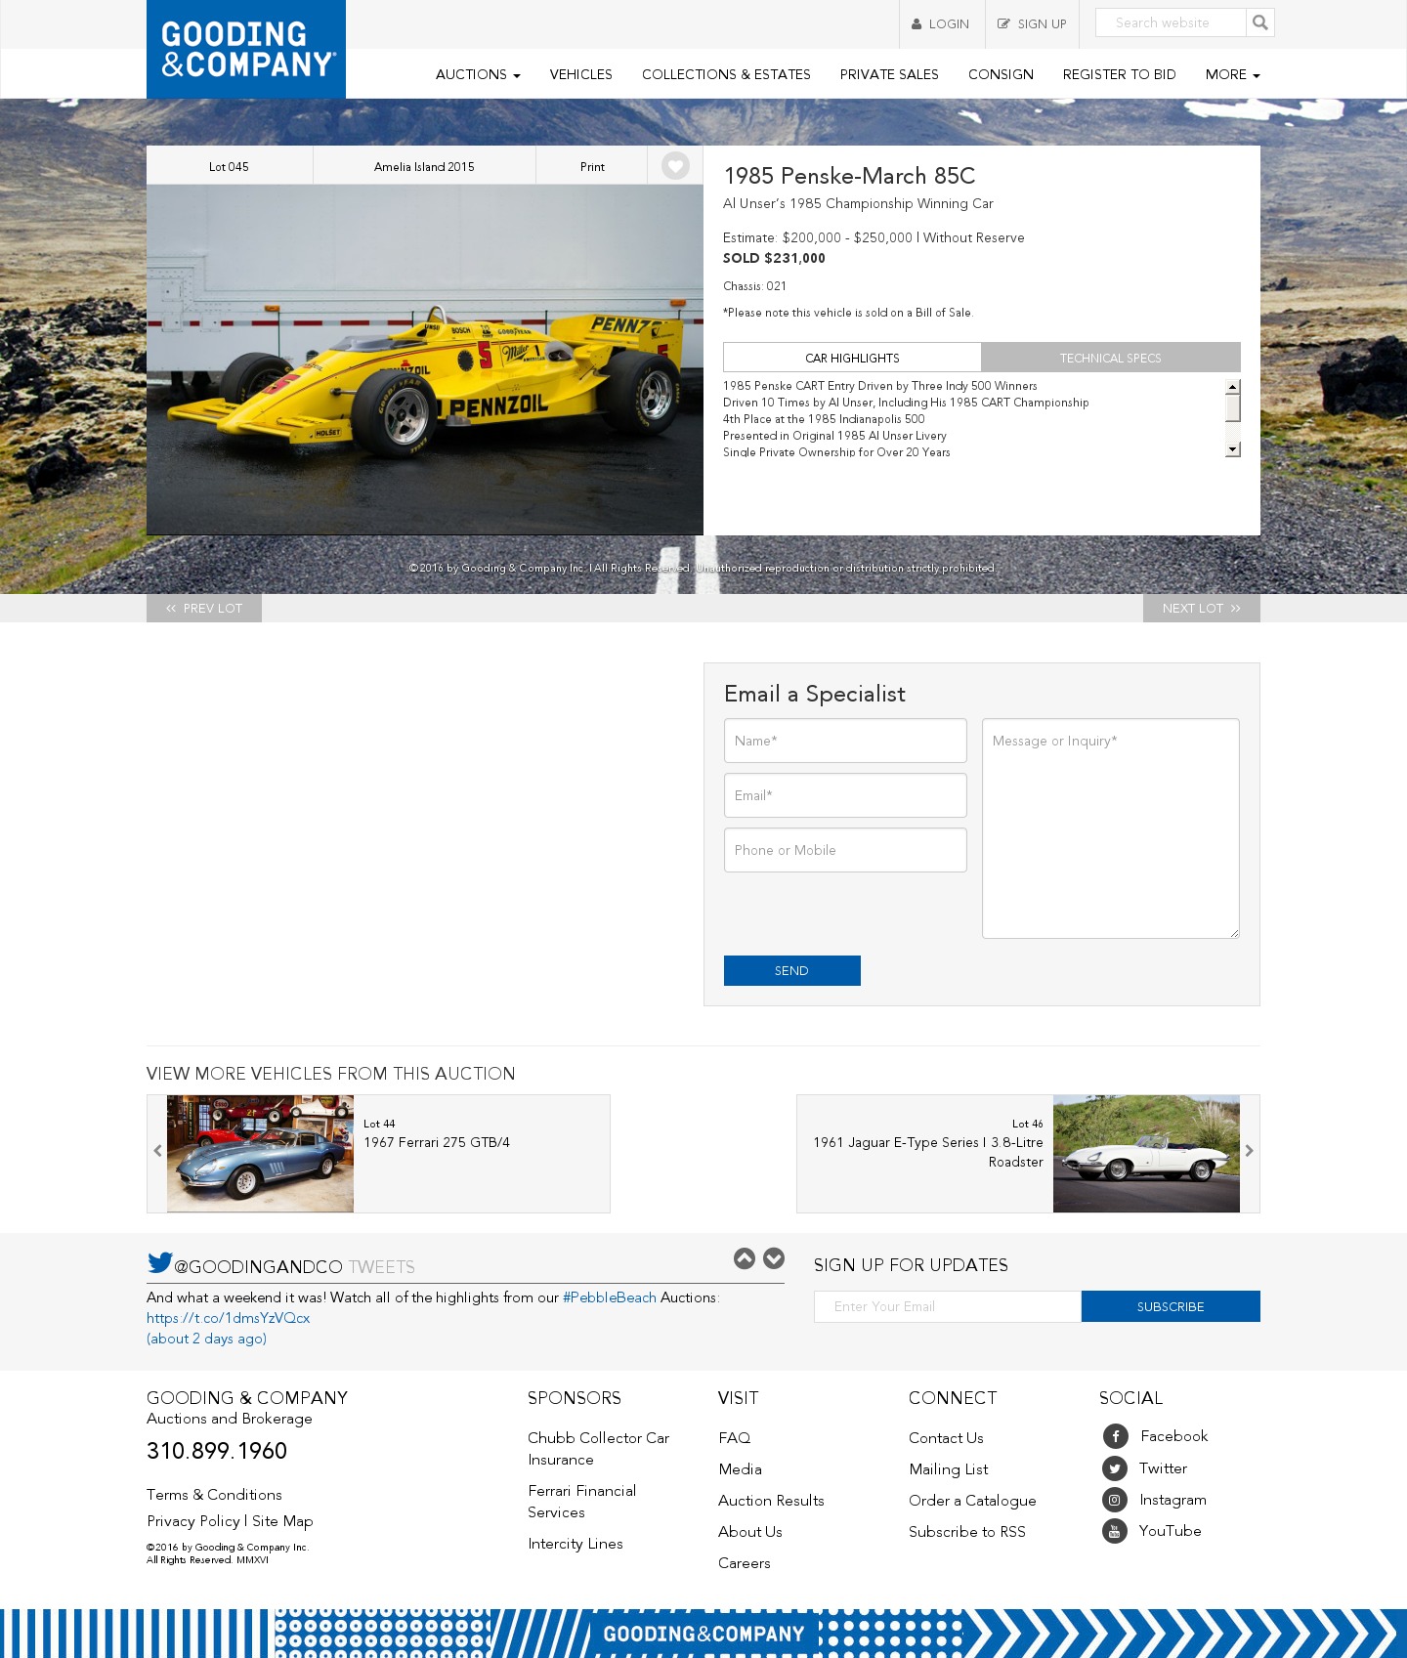
Task: Open Careers link
Action: click(x=745, y=1563)
